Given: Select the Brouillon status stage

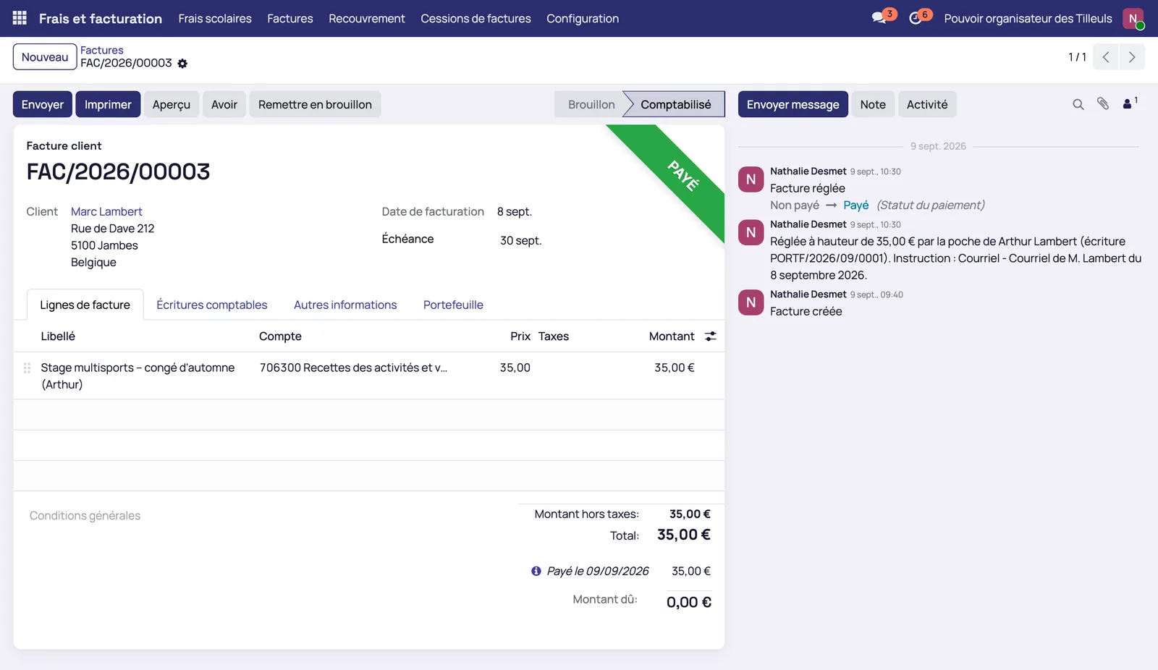Looking at the screenshot, I should 591,104.
